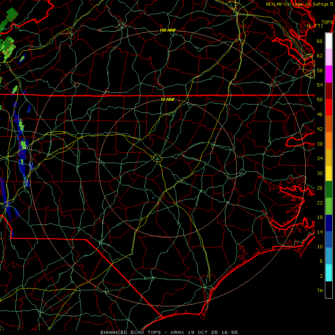The height and width of the screenshot is (335, 335).
Task: Click the legend value "30"
Action: (x=320, y=173)
